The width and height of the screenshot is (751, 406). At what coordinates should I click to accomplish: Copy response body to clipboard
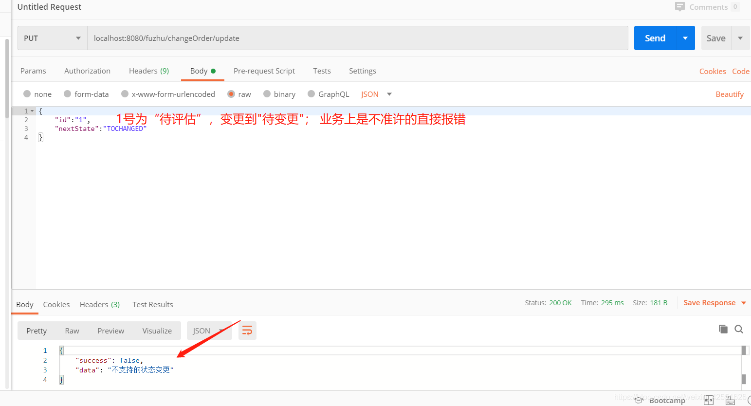click(x=723, y=329)
